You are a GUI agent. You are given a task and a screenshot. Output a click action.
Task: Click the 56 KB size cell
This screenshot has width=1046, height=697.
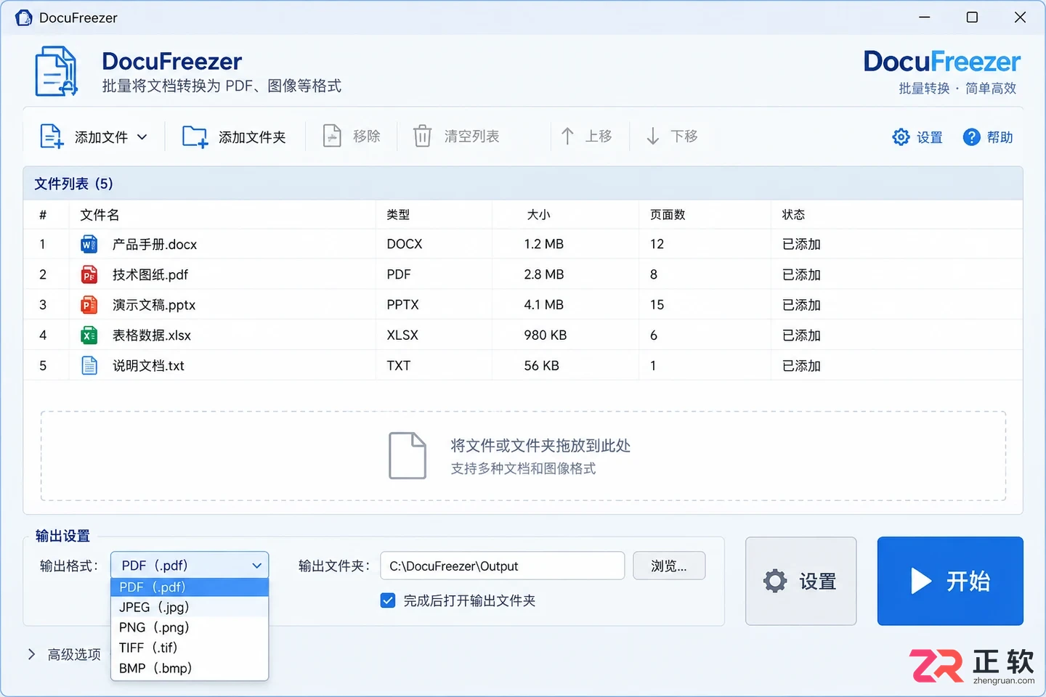click(x=542, y=366)
